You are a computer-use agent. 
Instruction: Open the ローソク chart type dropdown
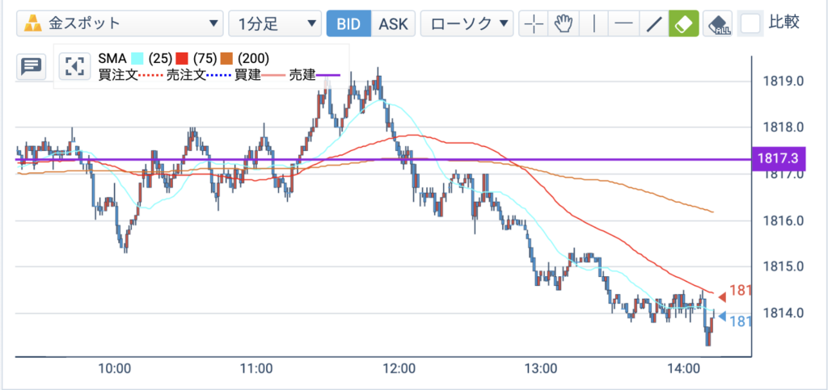pos(467,23)
